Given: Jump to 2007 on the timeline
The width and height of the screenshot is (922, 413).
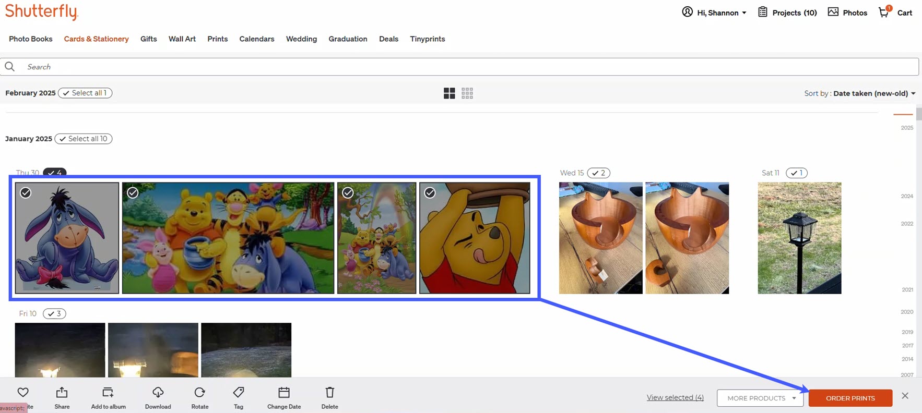Looking at the screenshot, I should (907, 374).
